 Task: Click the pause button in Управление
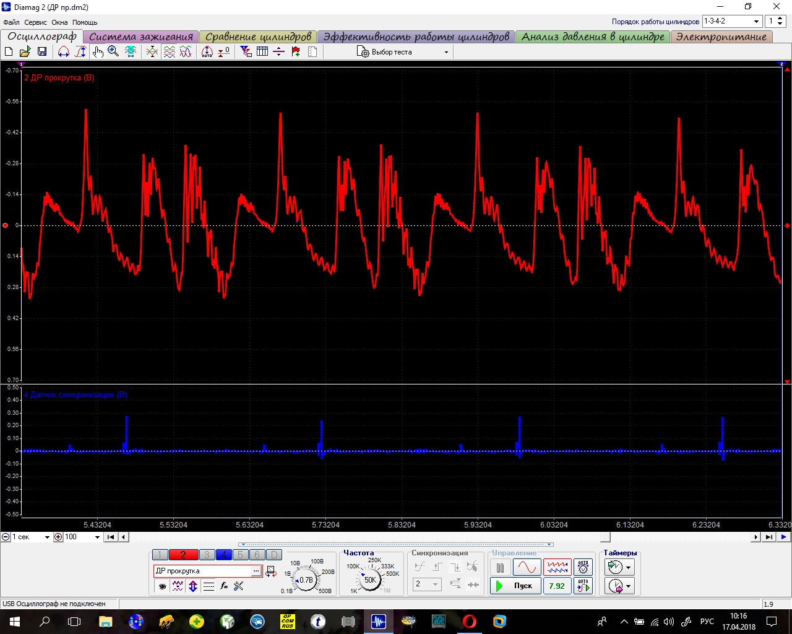click(500, 567)
